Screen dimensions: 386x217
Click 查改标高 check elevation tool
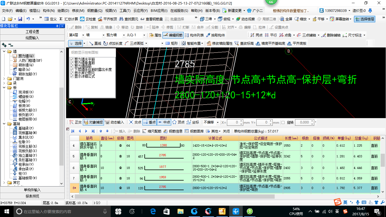pyautogui.click(x=244, y=44)
